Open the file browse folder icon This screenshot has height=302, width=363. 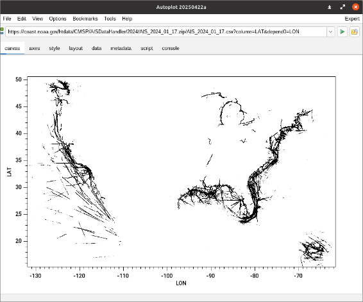coord(355,31)
